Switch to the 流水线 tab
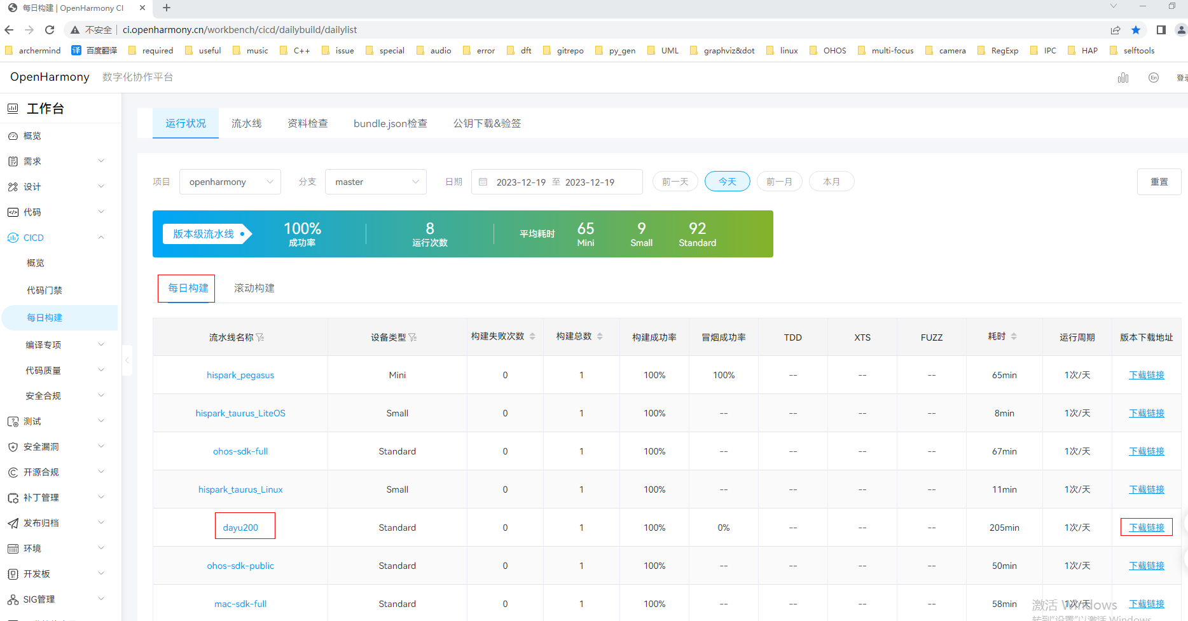1188x621 pixels. (247, 123)
